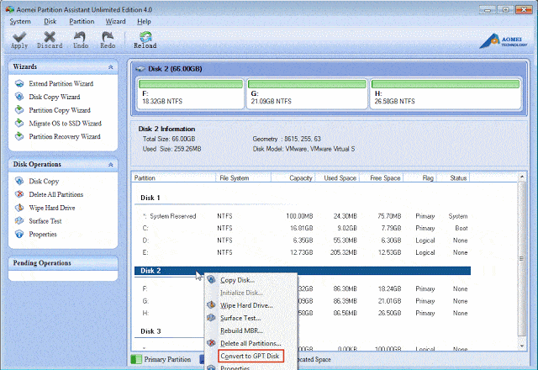Click green Primary Partition legend swatch
Viewport: 538px width, 370px height.
pos(136,359)
